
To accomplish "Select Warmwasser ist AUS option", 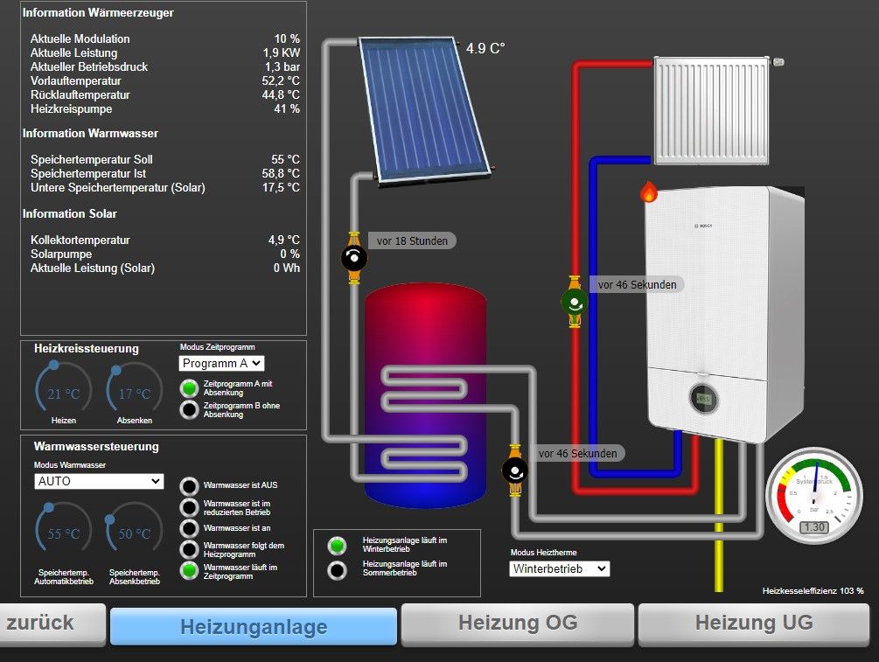I will tap(189, 485).
